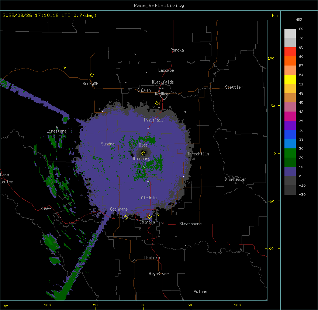Image resolution: width=318 pixels, height=310 pixels.
Task: Click the yellow V marker northwest of RockyMH
Action: tap(65, 68)
